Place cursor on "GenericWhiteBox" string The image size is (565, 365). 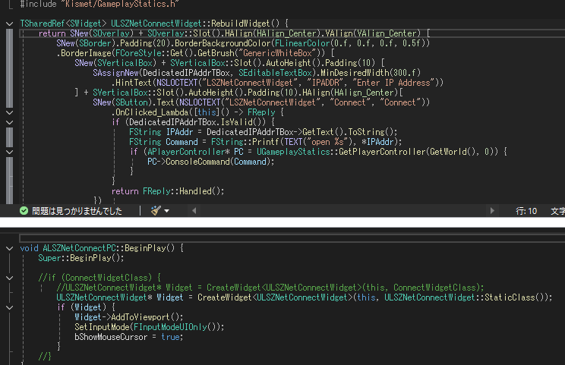click(x=277, y=53)
